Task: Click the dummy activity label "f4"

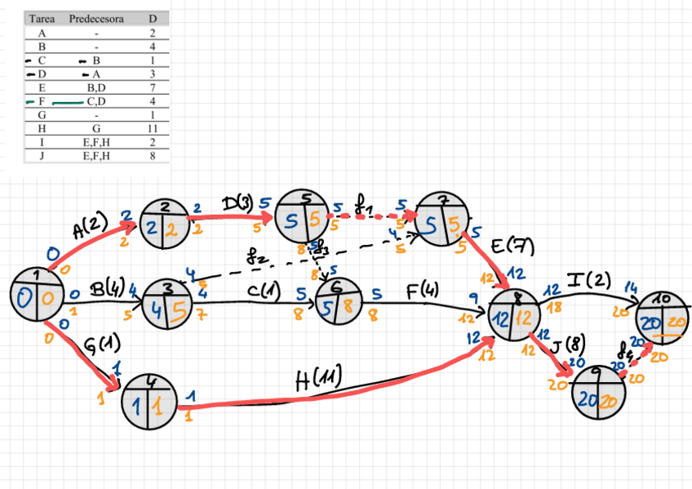Action: pos(623,351)
